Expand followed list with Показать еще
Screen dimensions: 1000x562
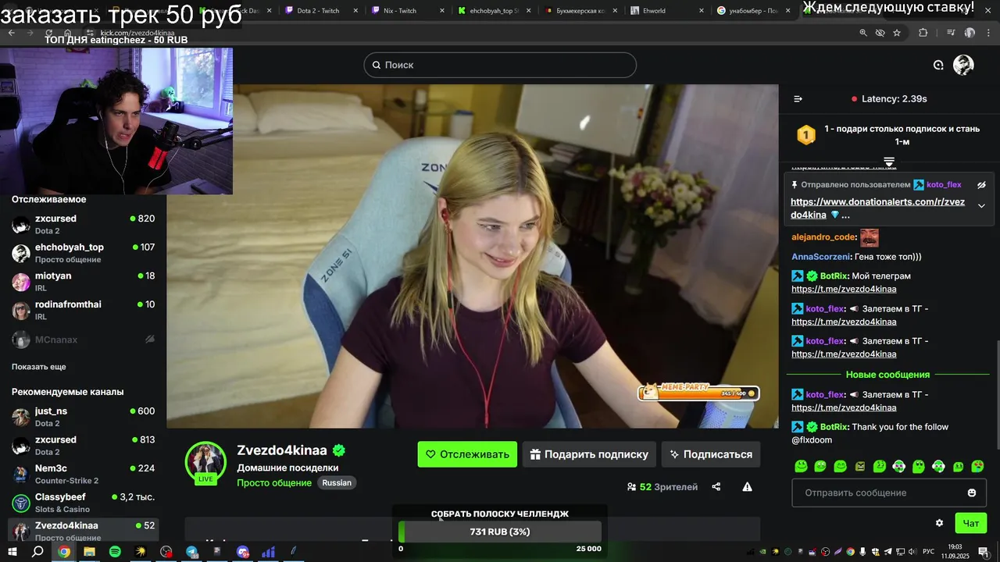(39, 367)
